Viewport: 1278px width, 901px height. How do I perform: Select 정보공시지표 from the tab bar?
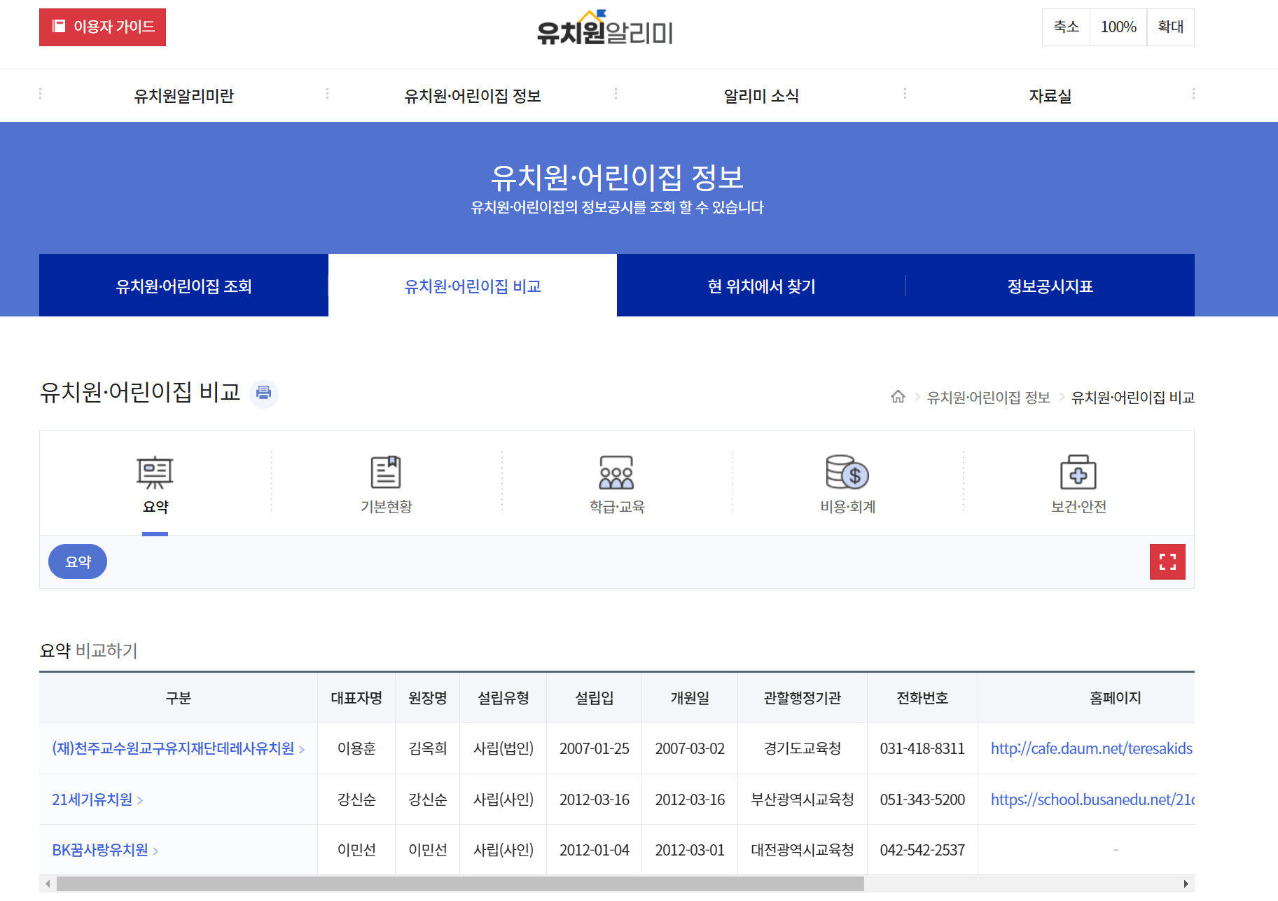[x=1050, y=285]
